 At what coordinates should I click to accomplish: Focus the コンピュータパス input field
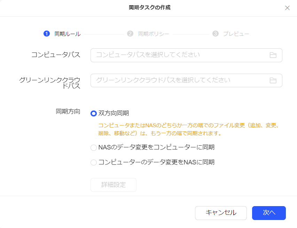(x=179, y=55)
